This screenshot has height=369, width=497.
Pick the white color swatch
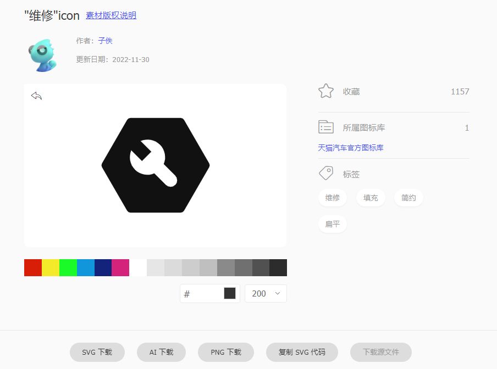point(138,268)
